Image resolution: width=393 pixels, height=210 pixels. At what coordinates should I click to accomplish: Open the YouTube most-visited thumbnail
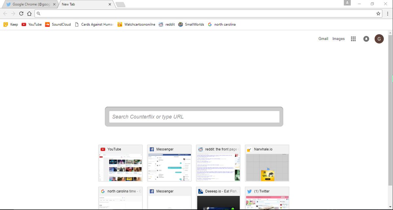coord(121,163)
